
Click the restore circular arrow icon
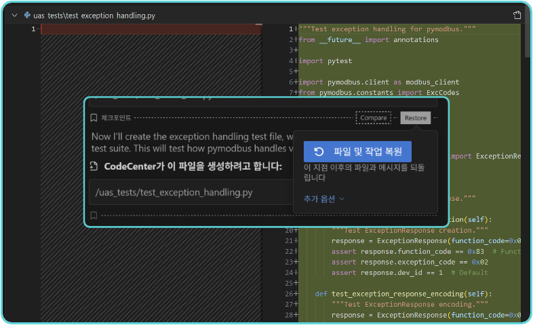click(x=319, y=151)
